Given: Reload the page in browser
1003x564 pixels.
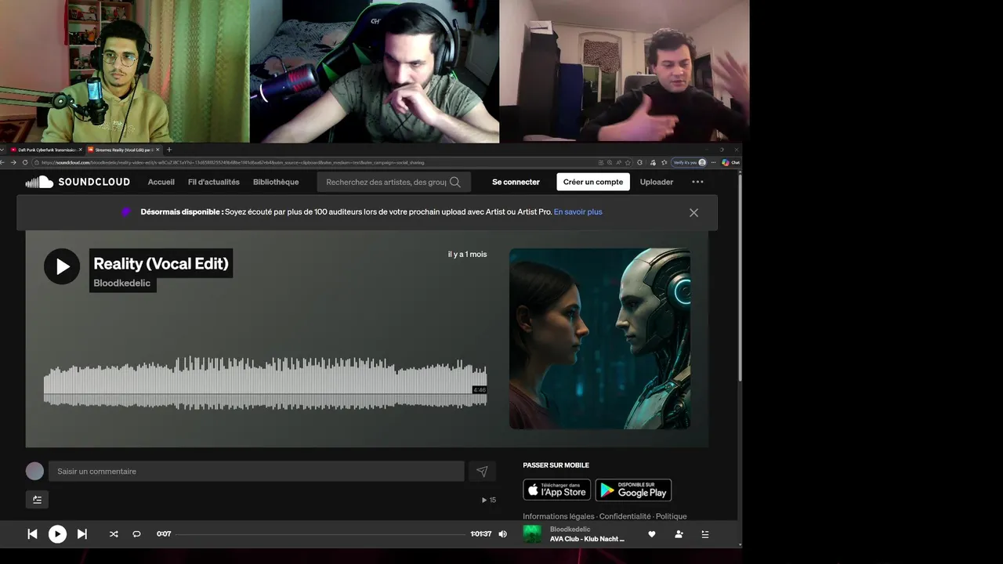Looking at the screenshot, I should [x=25, y=162].
